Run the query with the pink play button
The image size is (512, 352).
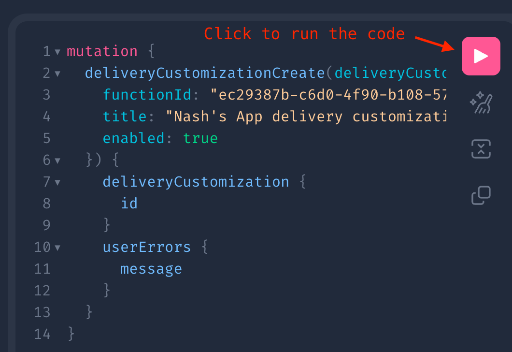[x=481, y=56]
